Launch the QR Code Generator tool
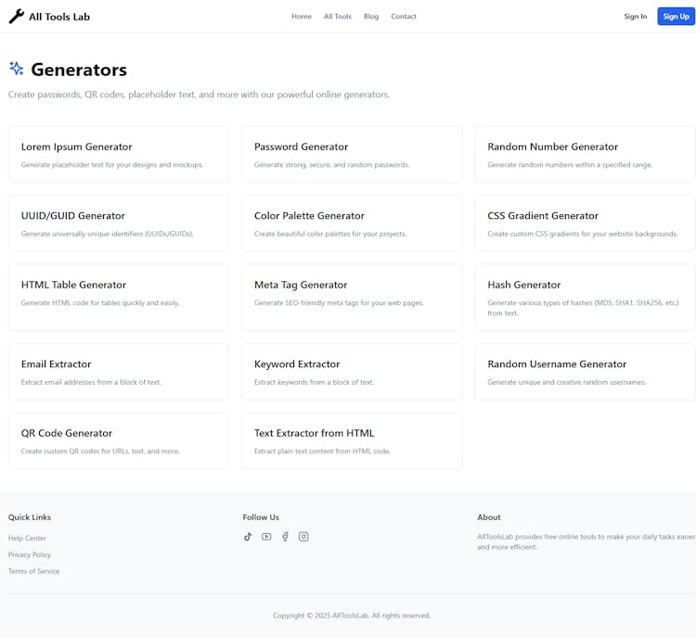The image size is (696, 637). [118, 440]
